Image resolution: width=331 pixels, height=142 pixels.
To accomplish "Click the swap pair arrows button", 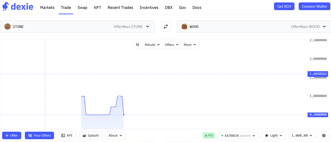I will pyautogui.click(x=166, y=26).
